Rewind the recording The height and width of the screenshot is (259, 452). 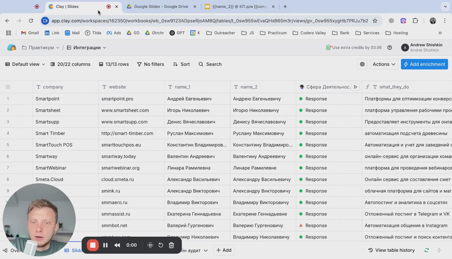pyautogui.click(x=117, y=245)
